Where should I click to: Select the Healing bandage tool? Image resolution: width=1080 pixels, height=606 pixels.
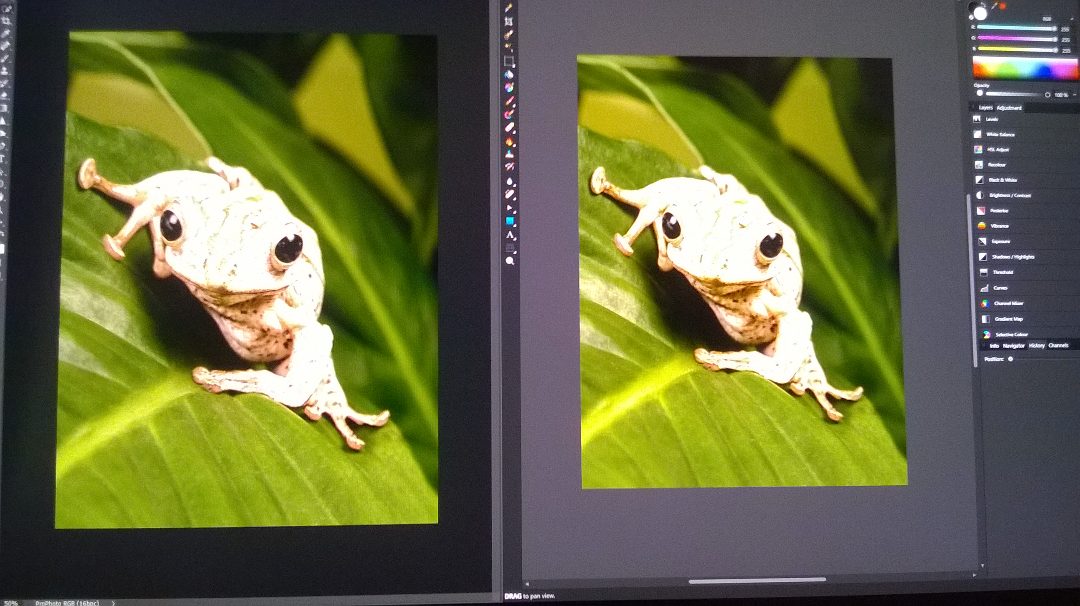click(510, 194)
